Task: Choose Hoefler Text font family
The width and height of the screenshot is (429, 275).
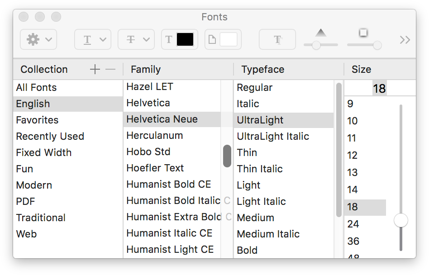Action: pyautogui.click(x=172, y=168)
